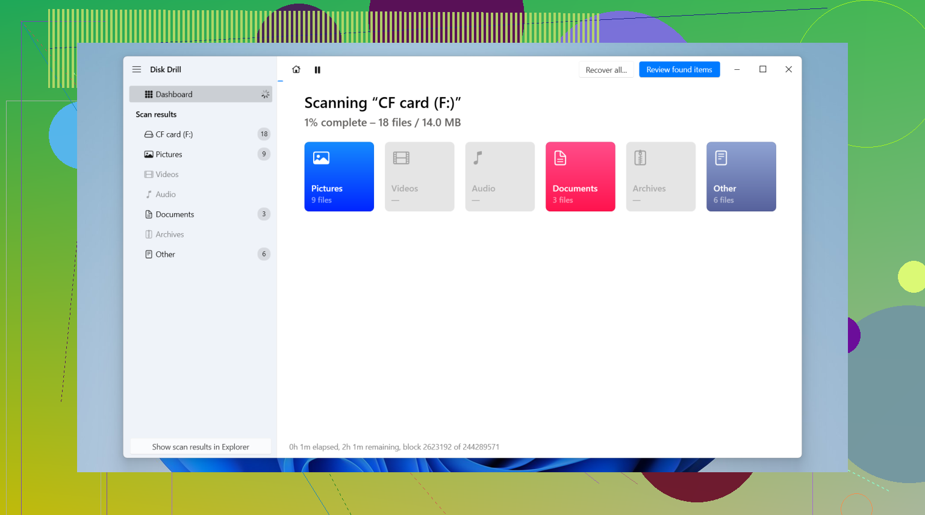
Task: Open the Pictures 9 files card
Action: click(x=339, y=176)
